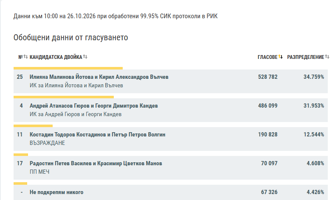Click the ПП МЕЧ party label
Image resolution: width=335 pixels, height=200 pixels.
39,172
